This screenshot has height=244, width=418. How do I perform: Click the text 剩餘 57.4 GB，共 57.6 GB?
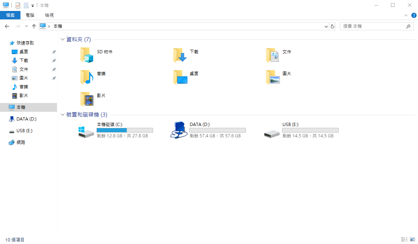pos(215,136)
